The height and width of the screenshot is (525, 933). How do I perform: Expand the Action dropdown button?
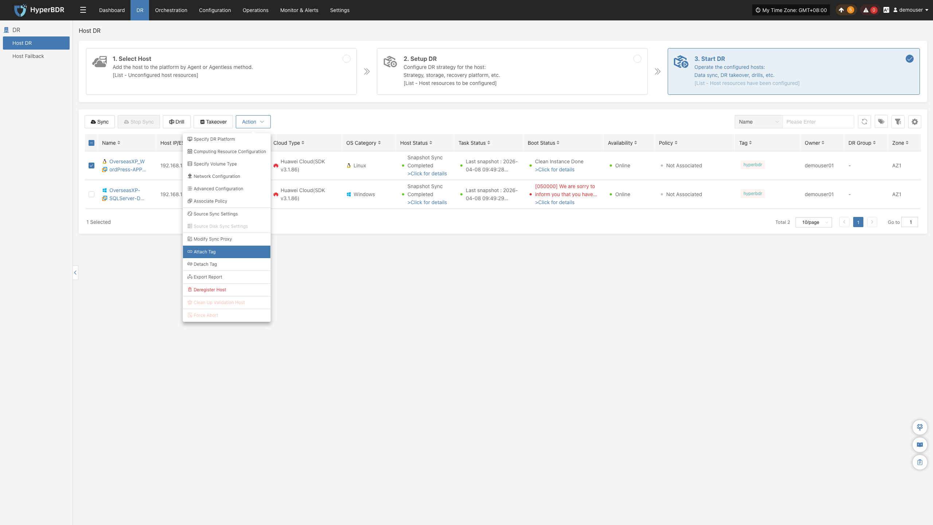pyautogui.click(x=253, y=122)
